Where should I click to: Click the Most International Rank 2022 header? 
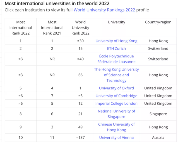tap(21, 28)
